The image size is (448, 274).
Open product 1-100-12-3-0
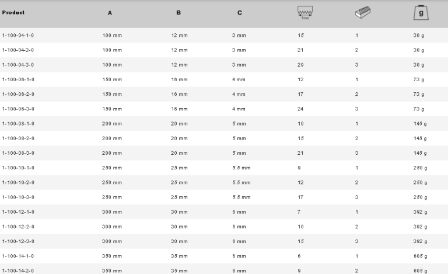[22, 241]
